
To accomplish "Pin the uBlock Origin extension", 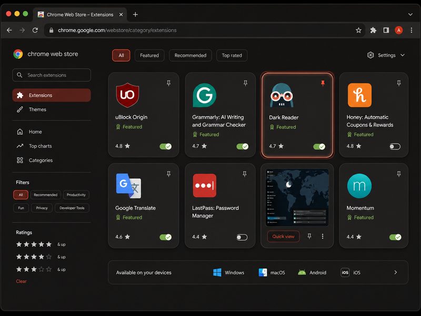I will click(168, 83).
